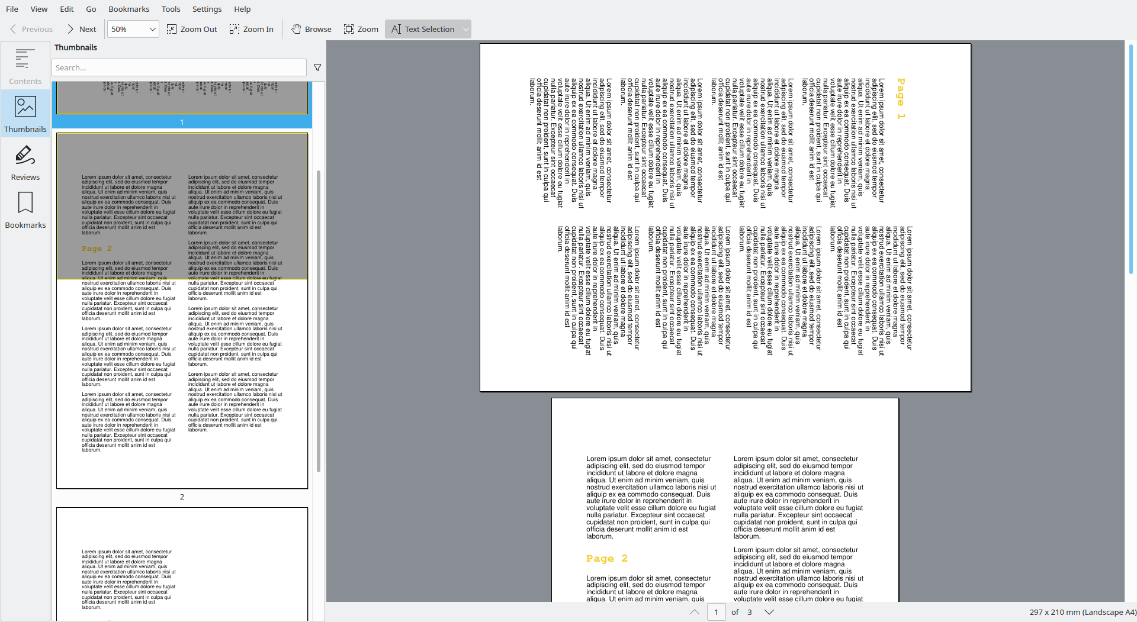Open the Go menu

91,9
